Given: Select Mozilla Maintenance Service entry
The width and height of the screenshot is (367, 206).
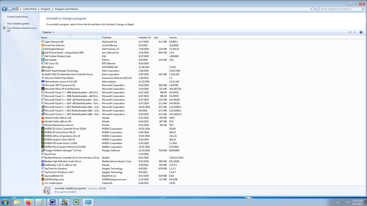Looking at the screenshot, I should 116,125.
